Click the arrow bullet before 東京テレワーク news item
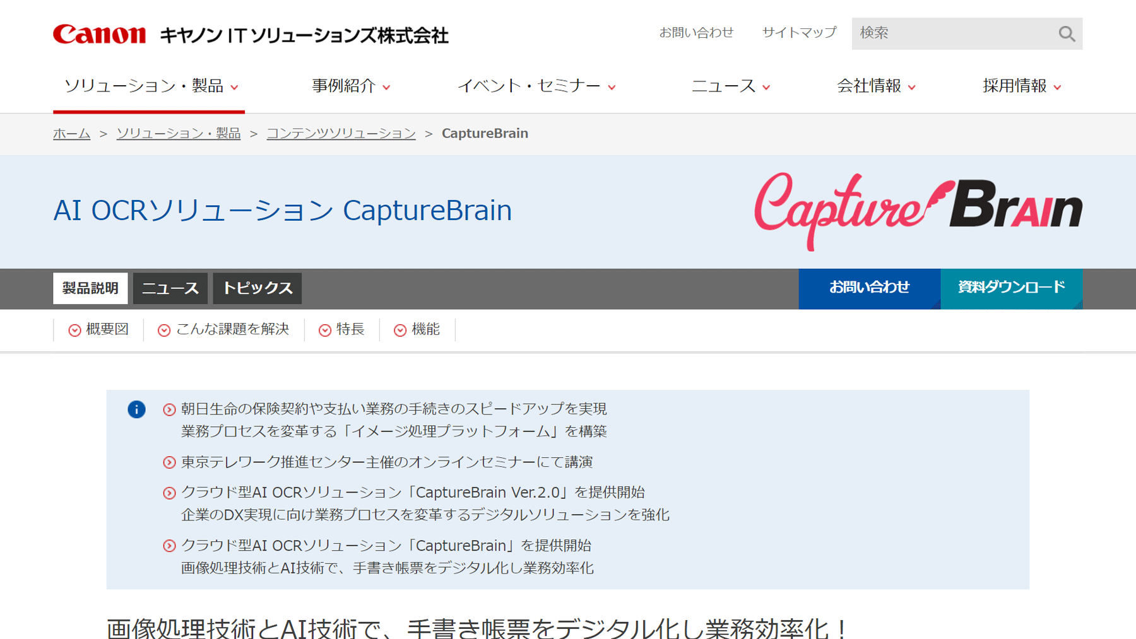Image resolution: width=1136 pixels, height=639 pixels. (x=169, y=462)
